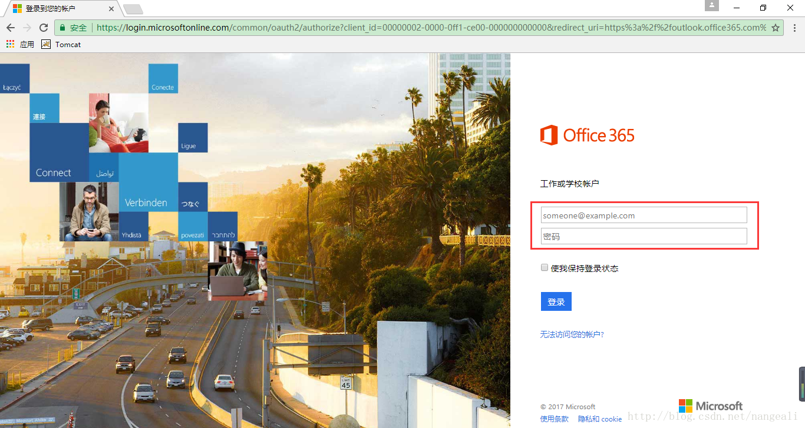Click the 工作或学校帐户 heading text

click(x=570, y=184)
